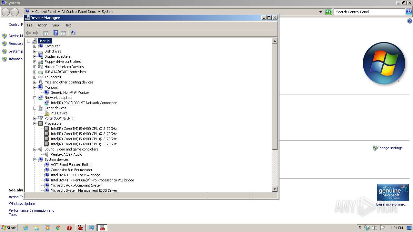Open the File menu in Device Manager
The image size is (413, 232).
pyautogui.click(x=30, y=25)
